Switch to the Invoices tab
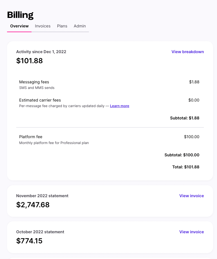The image size is (217, 259). (43, 26)
